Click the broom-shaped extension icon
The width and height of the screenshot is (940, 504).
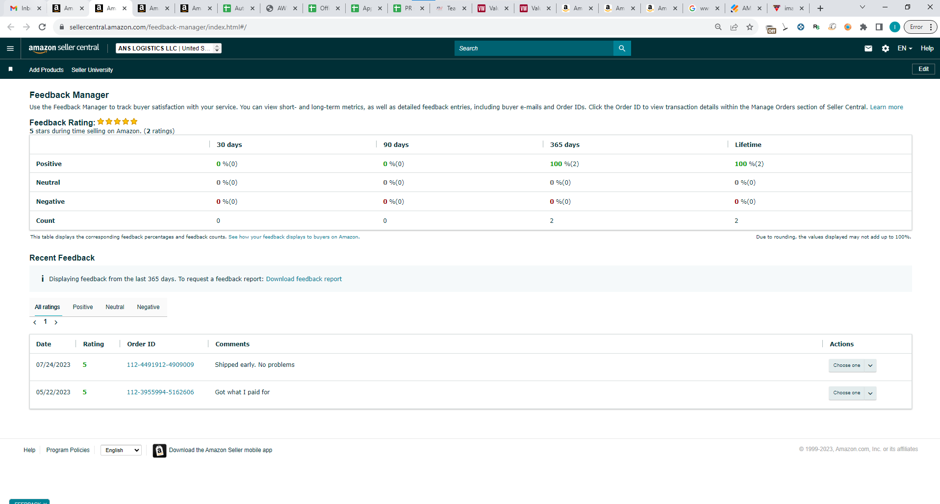pyautogui.click(x=785, y=27)
